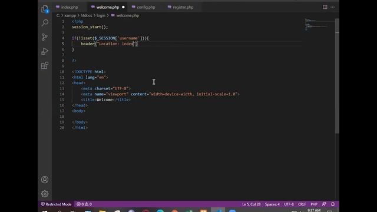Open the Extensions view

(x=45, y=65)
